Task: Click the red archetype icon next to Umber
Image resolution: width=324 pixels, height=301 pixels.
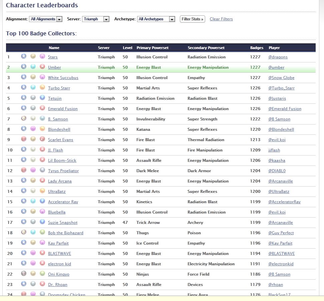Action: coord(42,67)
